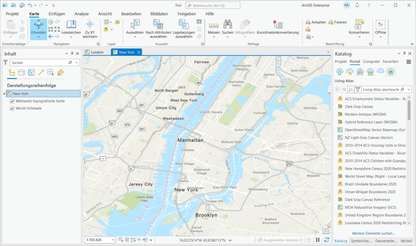List layers by selection
This screenshot has width=416, height=246.
pos(31,73)
